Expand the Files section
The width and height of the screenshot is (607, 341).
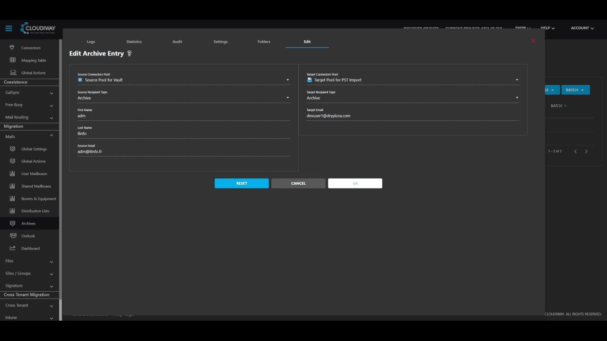tap(29, 261)
